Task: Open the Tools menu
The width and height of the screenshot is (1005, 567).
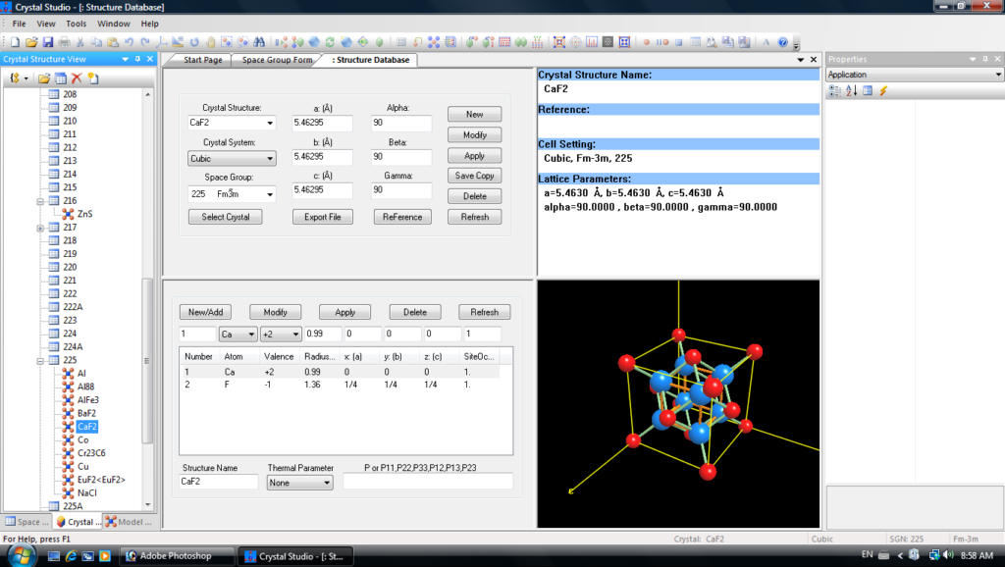Action: coord(76,23)
